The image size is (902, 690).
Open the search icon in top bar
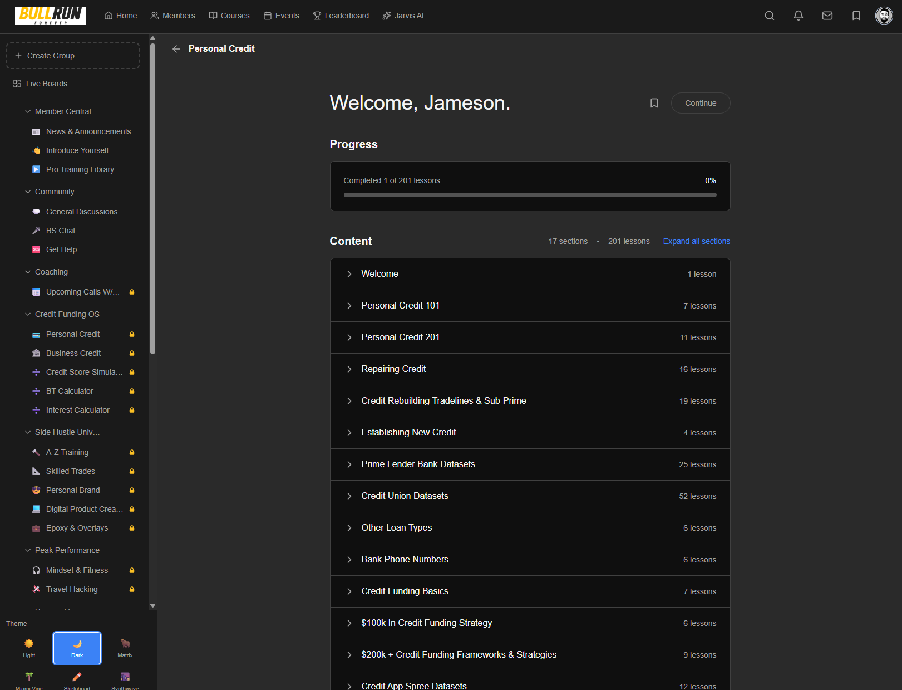[x=770, y=16]
